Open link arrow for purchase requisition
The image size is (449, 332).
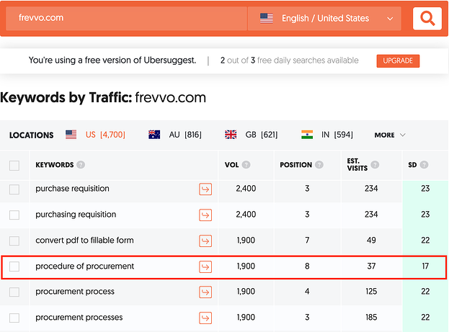205,189
